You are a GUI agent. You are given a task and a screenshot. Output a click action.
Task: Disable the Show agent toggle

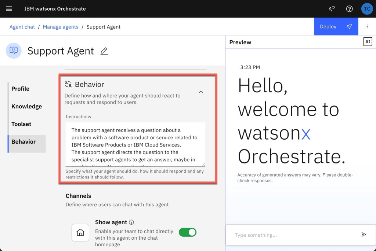pyautogui.click(x=187, y=232)
